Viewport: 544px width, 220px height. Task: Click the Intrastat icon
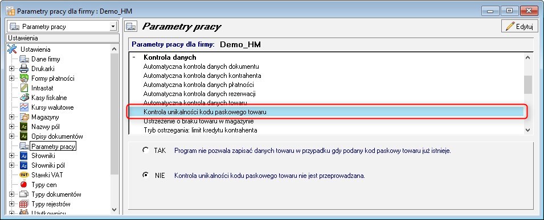click(24, 88)
